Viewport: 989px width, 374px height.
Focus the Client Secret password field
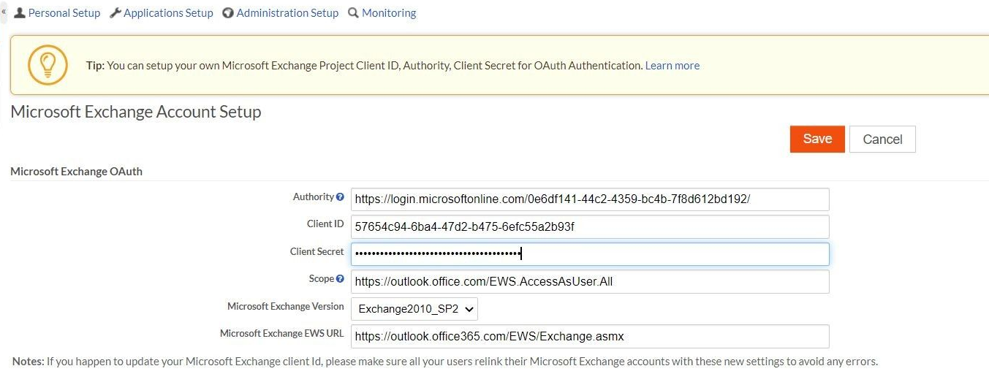pos(590,253)
